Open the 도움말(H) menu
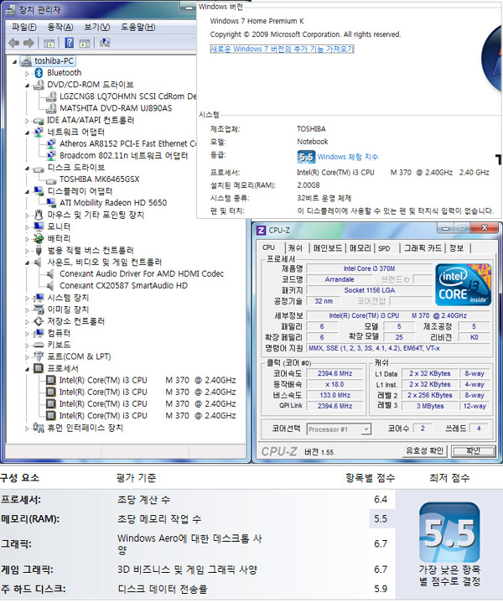The width and height of the screenshot is (503, 603). coord(138,27)
